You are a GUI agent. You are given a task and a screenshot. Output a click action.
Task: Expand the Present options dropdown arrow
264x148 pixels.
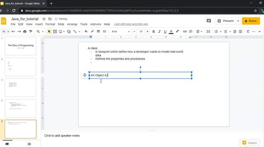click(x=238, y=21)
